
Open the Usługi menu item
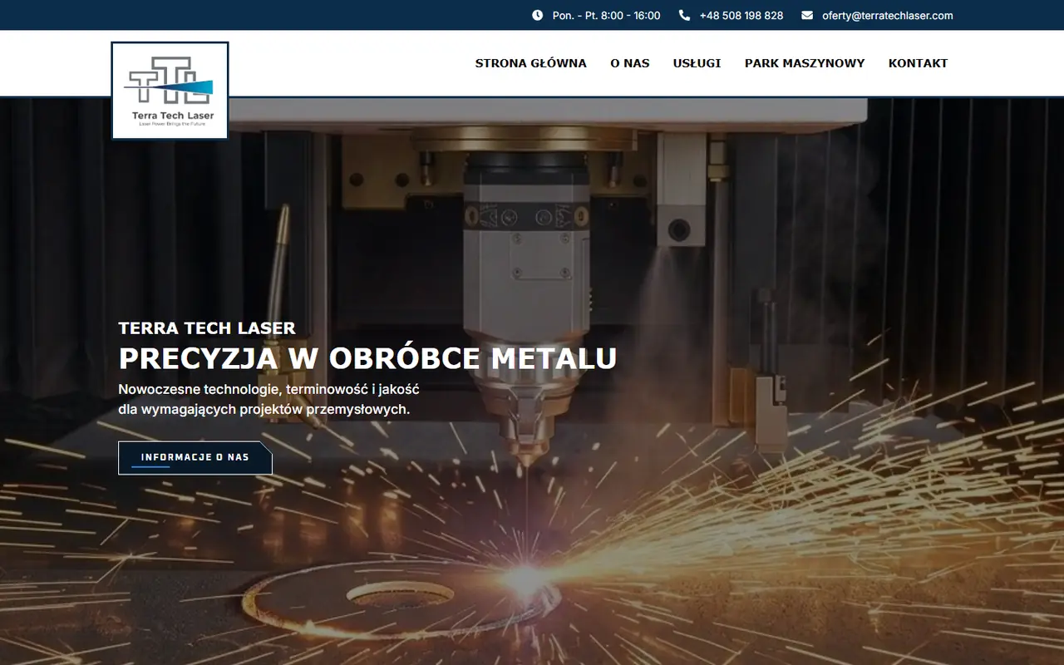pos(697,63)
